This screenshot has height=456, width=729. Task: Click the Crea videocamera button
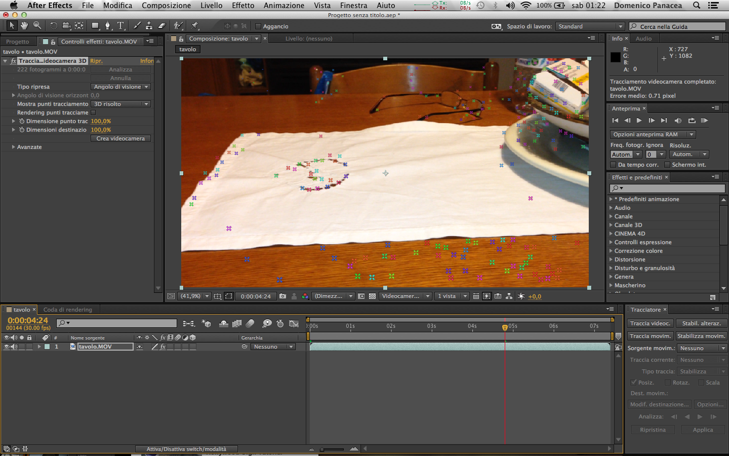pyautogui.click(x=120, y=138)
